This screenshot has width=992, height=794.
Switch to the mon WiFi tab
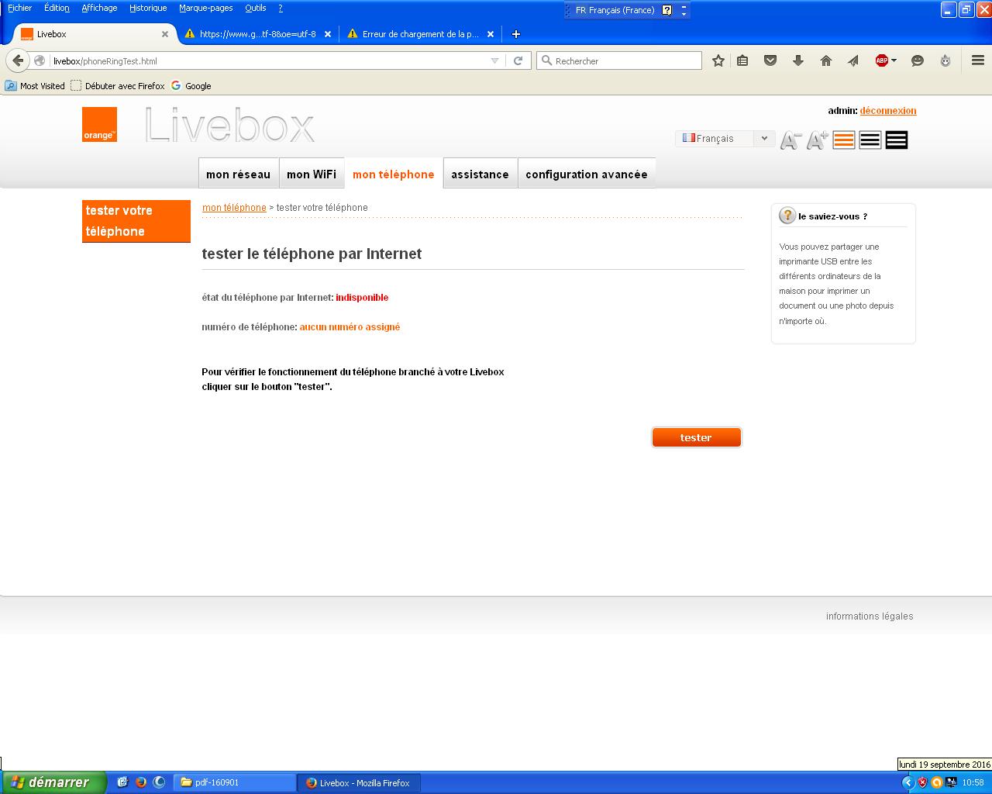pos(312,174)
